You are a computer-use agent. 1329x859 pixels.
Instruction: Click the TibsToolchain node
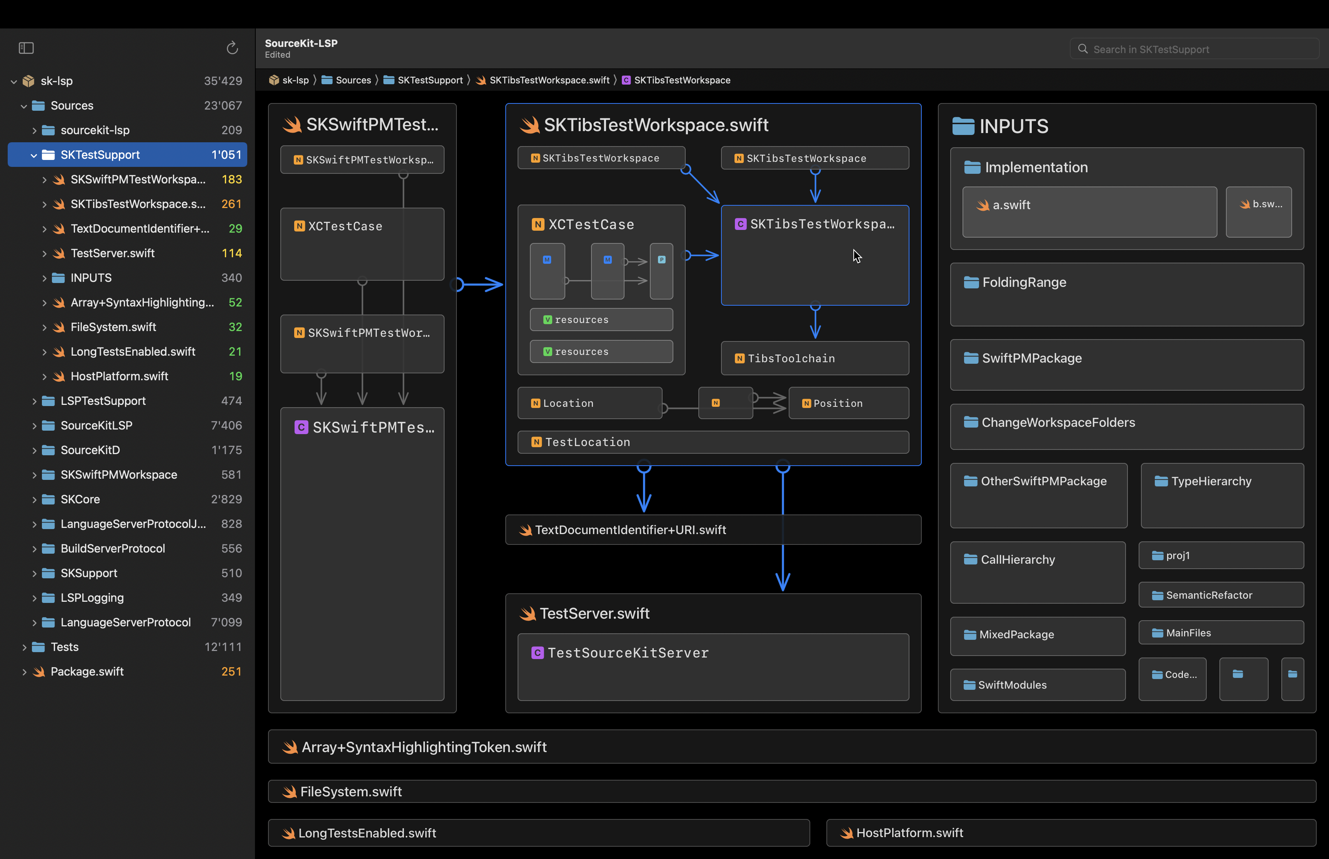pyautogui.click(x=815, y=358)
